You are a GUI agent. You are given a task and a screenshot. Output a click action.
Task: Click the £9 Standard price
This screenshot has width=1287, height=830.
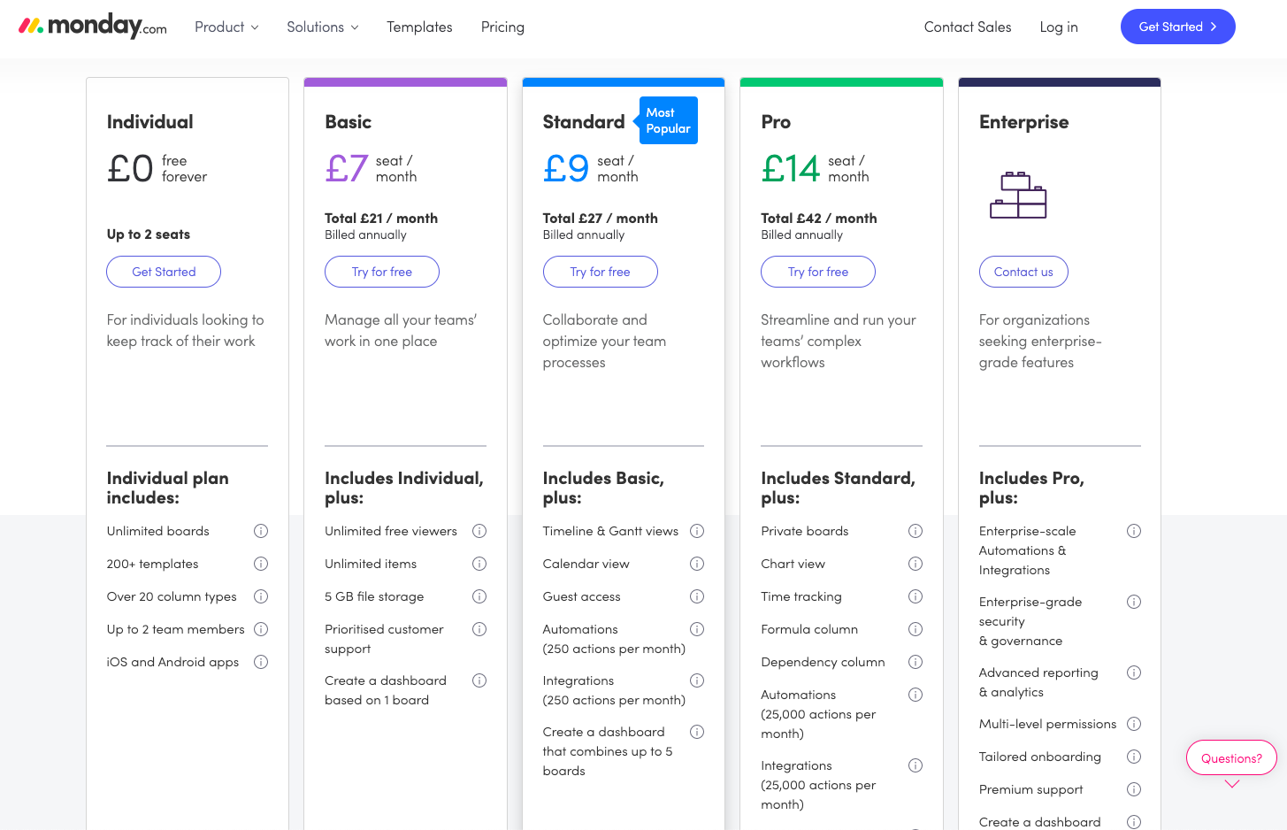click(566, 168)
